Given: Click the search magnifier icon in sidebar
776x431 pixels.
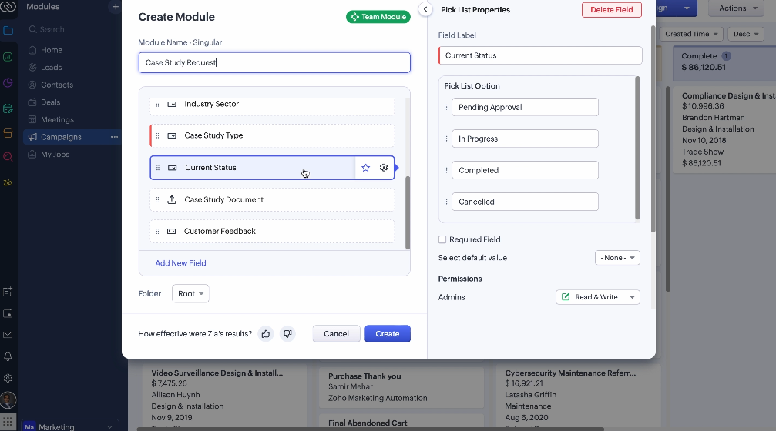Looking at the screenshot, I should click(x=32, y=30).
